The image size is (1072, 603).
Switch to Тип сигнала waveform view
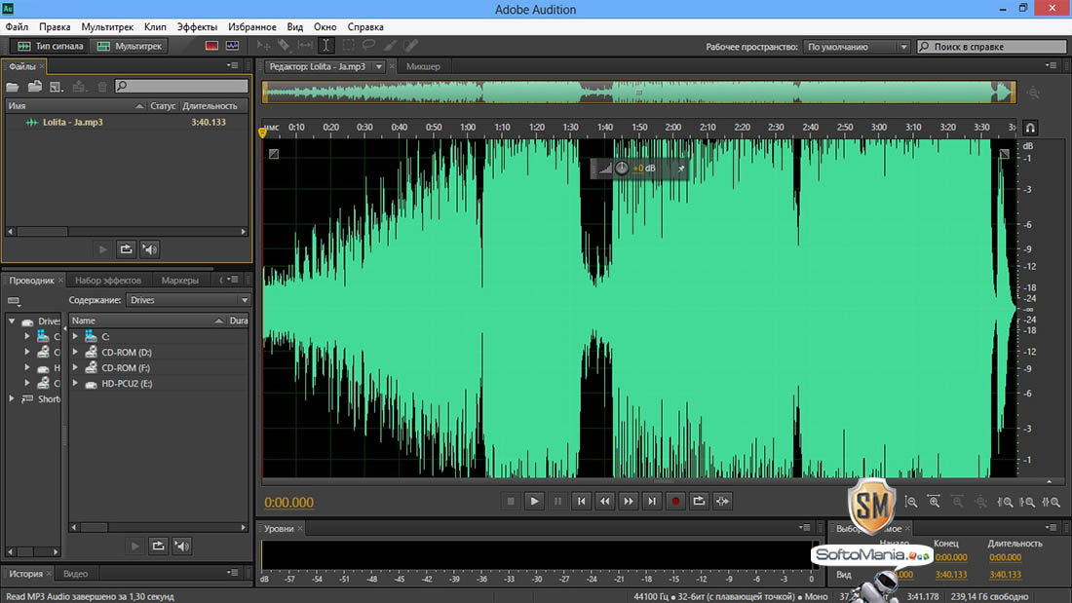[x=50, y=46]
